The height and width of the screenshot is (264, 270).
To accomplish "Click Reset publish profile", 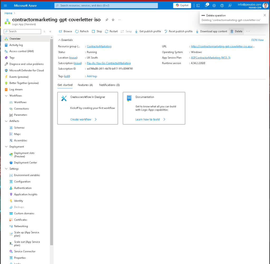I will 179,31.
